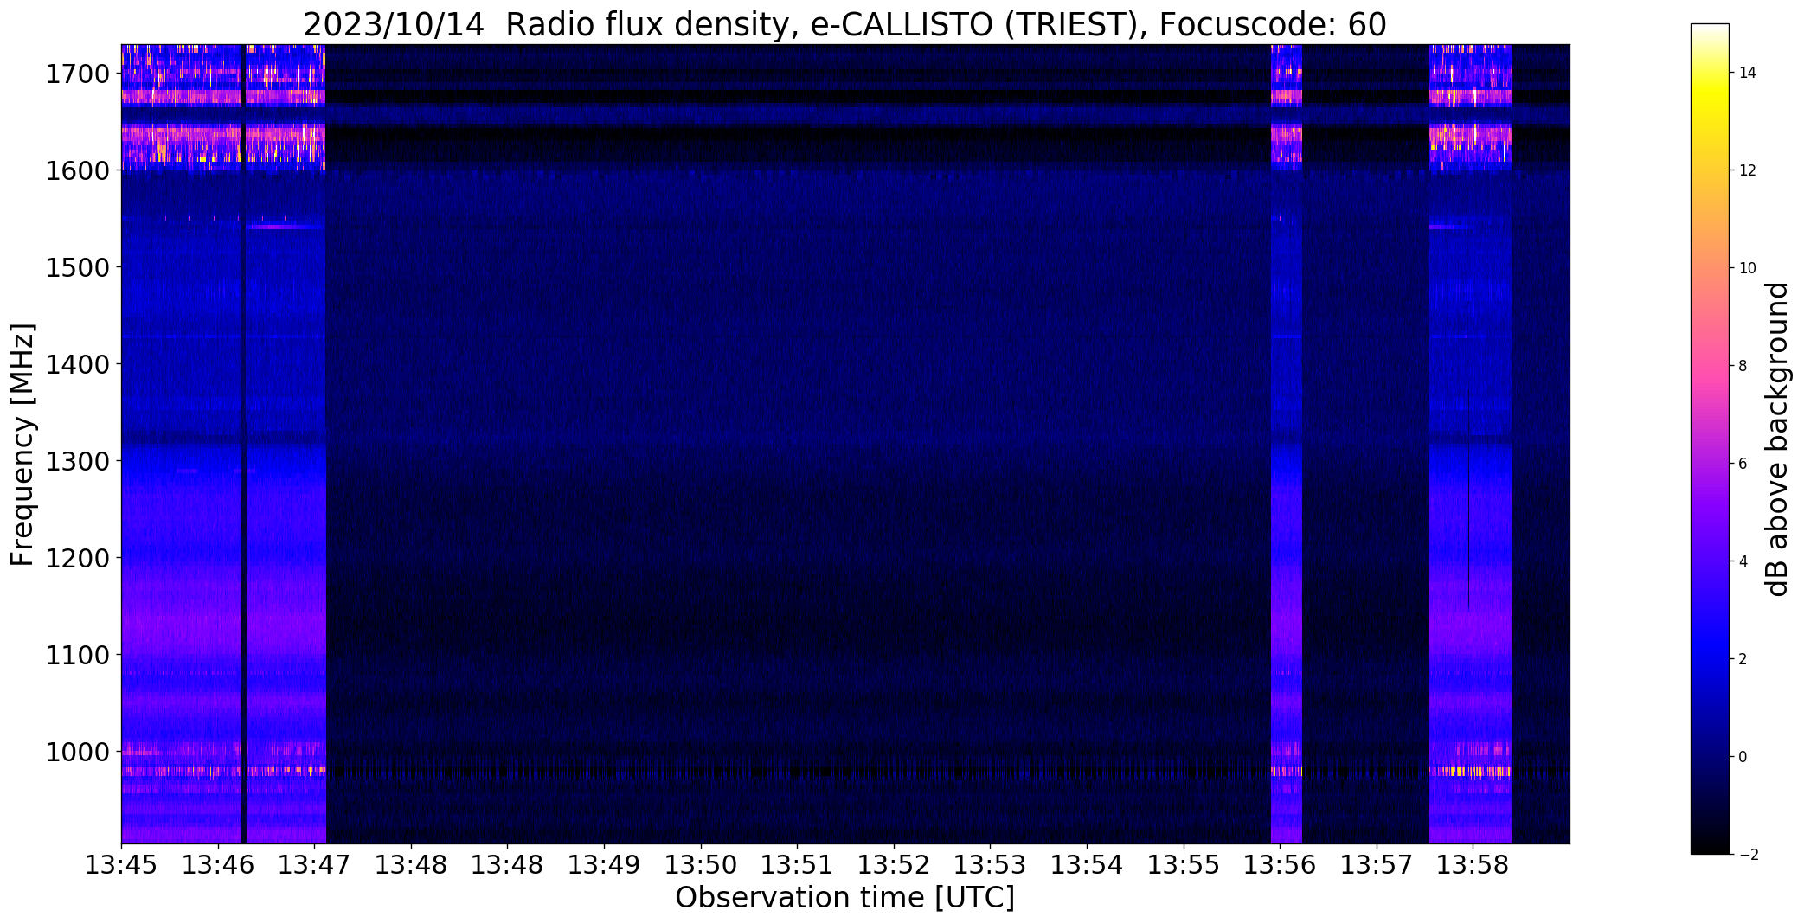Click the "dB above background" colorbar label
This screenshot has width=1804, height=923.
1777,439
